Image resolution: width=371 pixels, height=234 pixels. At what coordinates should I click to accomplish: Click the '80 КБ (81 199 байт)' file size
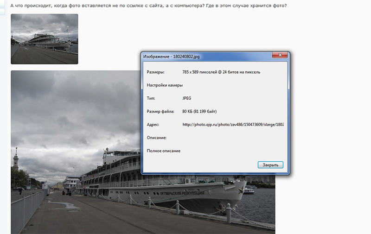coord(200,112)
